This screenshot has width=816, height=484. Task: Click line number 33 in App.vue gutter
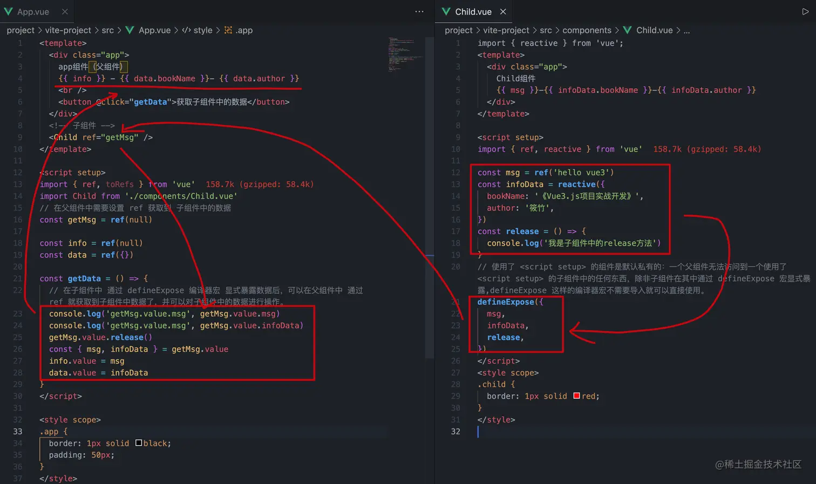18,431
